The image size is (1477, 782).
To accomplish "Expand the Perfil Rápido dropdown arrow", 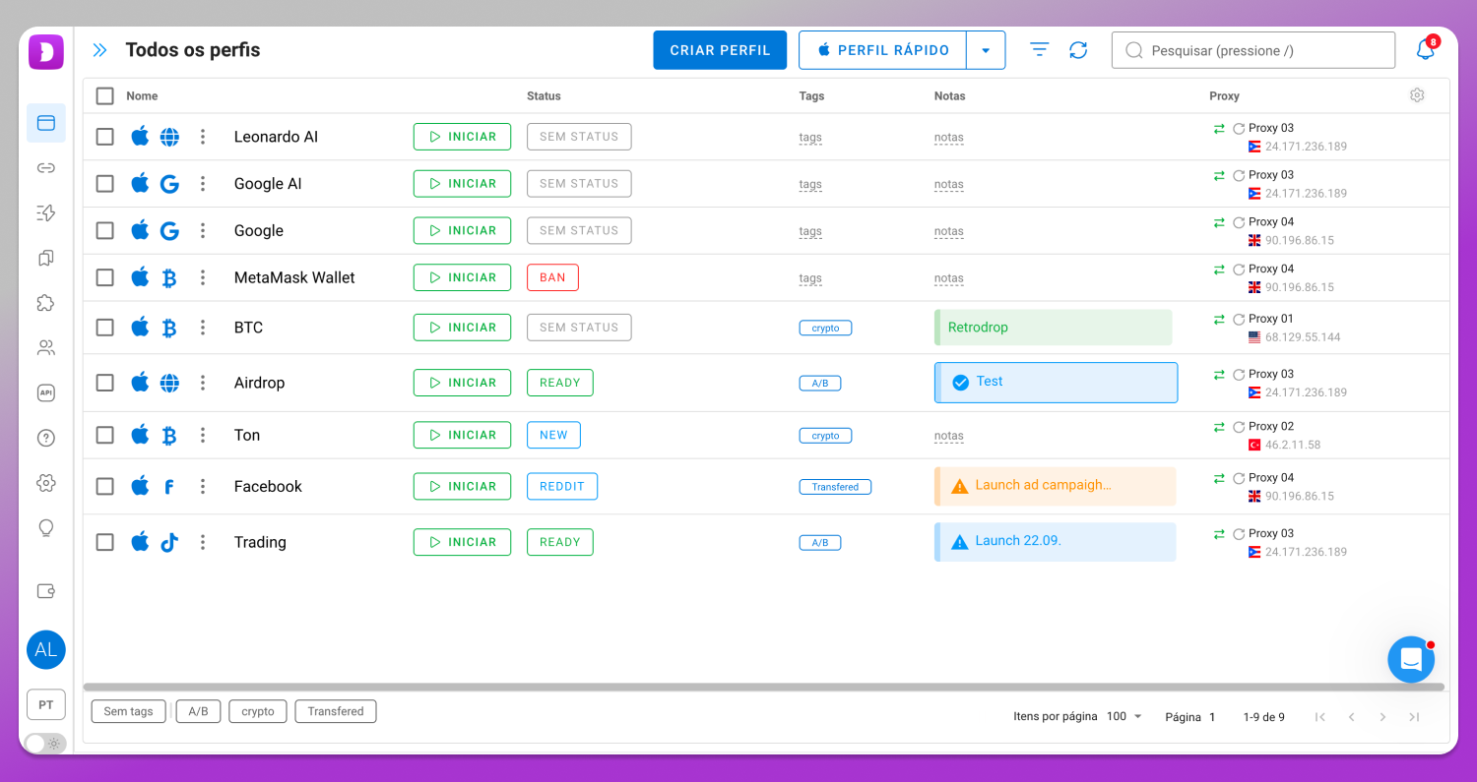I will click(x=986, y=50).
